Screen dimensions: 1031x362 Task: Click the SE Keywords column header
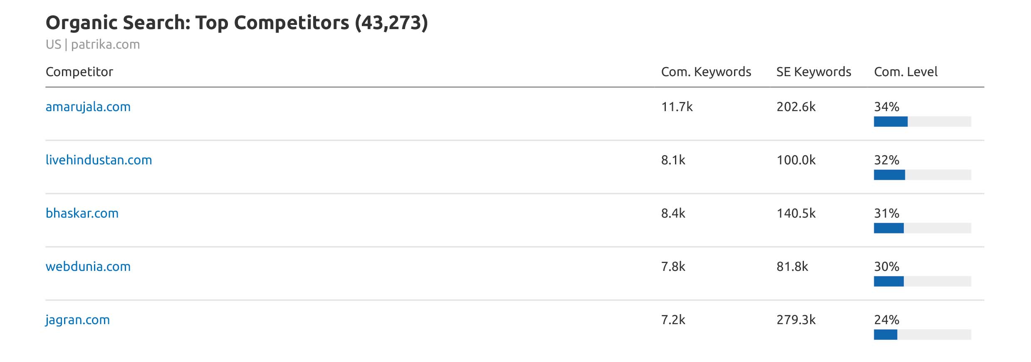coord(813,72)
